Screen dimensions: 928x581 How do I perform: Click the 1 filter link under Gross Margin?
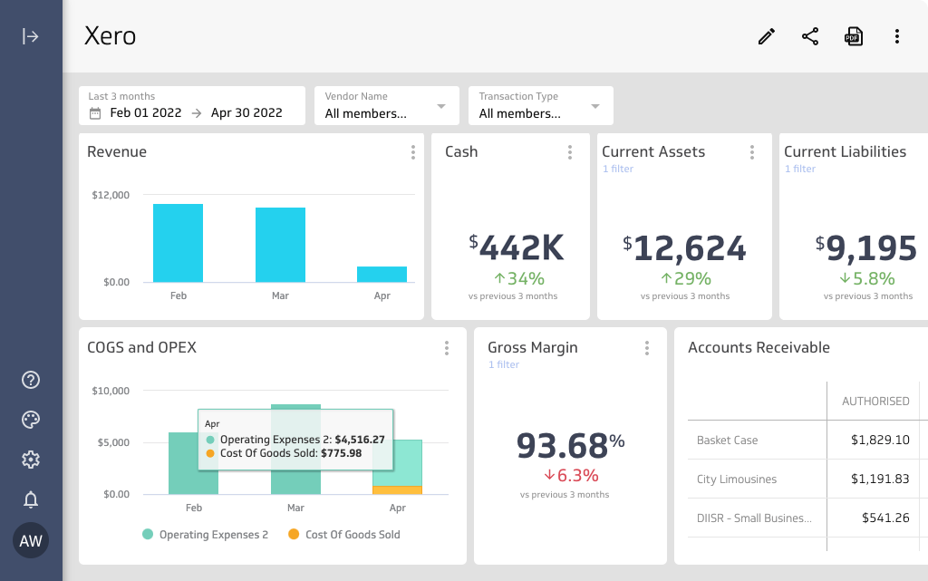504,364
